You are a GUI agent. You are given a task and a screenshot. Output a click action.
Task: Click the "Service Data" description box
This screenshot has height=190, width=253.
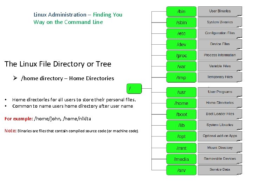220,170
